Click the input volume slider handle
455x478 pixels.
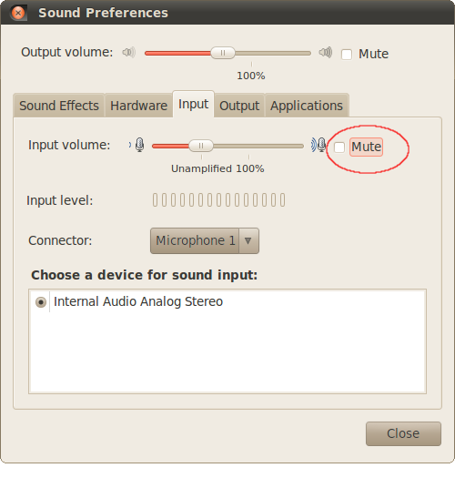pos(201,146)
